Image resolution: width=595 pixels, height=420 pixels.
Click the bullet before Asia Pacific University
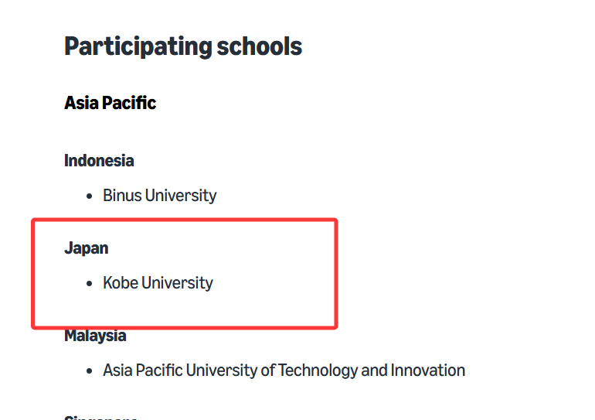click(89, 370)
